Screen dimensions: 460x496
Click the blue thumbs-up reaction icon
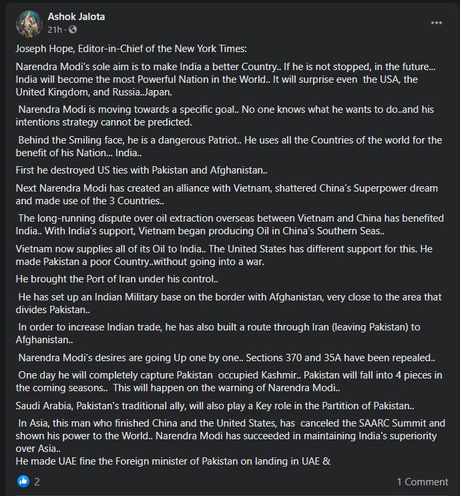(x=23, y=481)
